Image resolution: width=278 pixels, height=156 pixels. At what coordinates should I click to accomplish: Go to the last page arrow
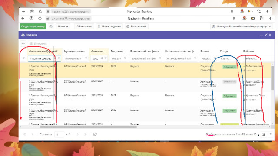click(x=85, y=134)
